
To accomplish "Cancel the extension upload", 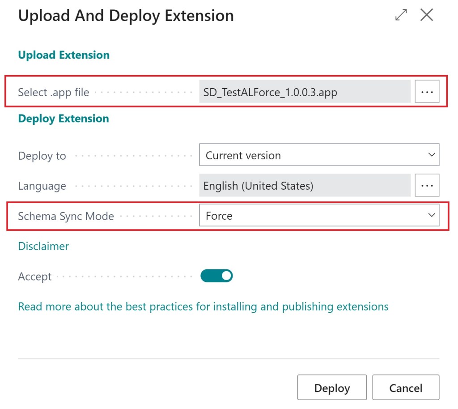I will (x=406, y=388).
